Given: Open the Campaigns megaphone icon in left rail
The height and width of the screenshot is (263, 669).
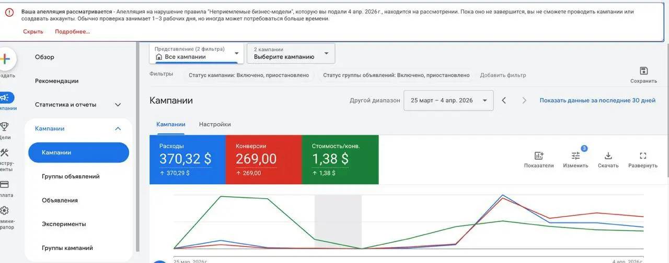Looking at the screenshot, I should pos(5,98).
